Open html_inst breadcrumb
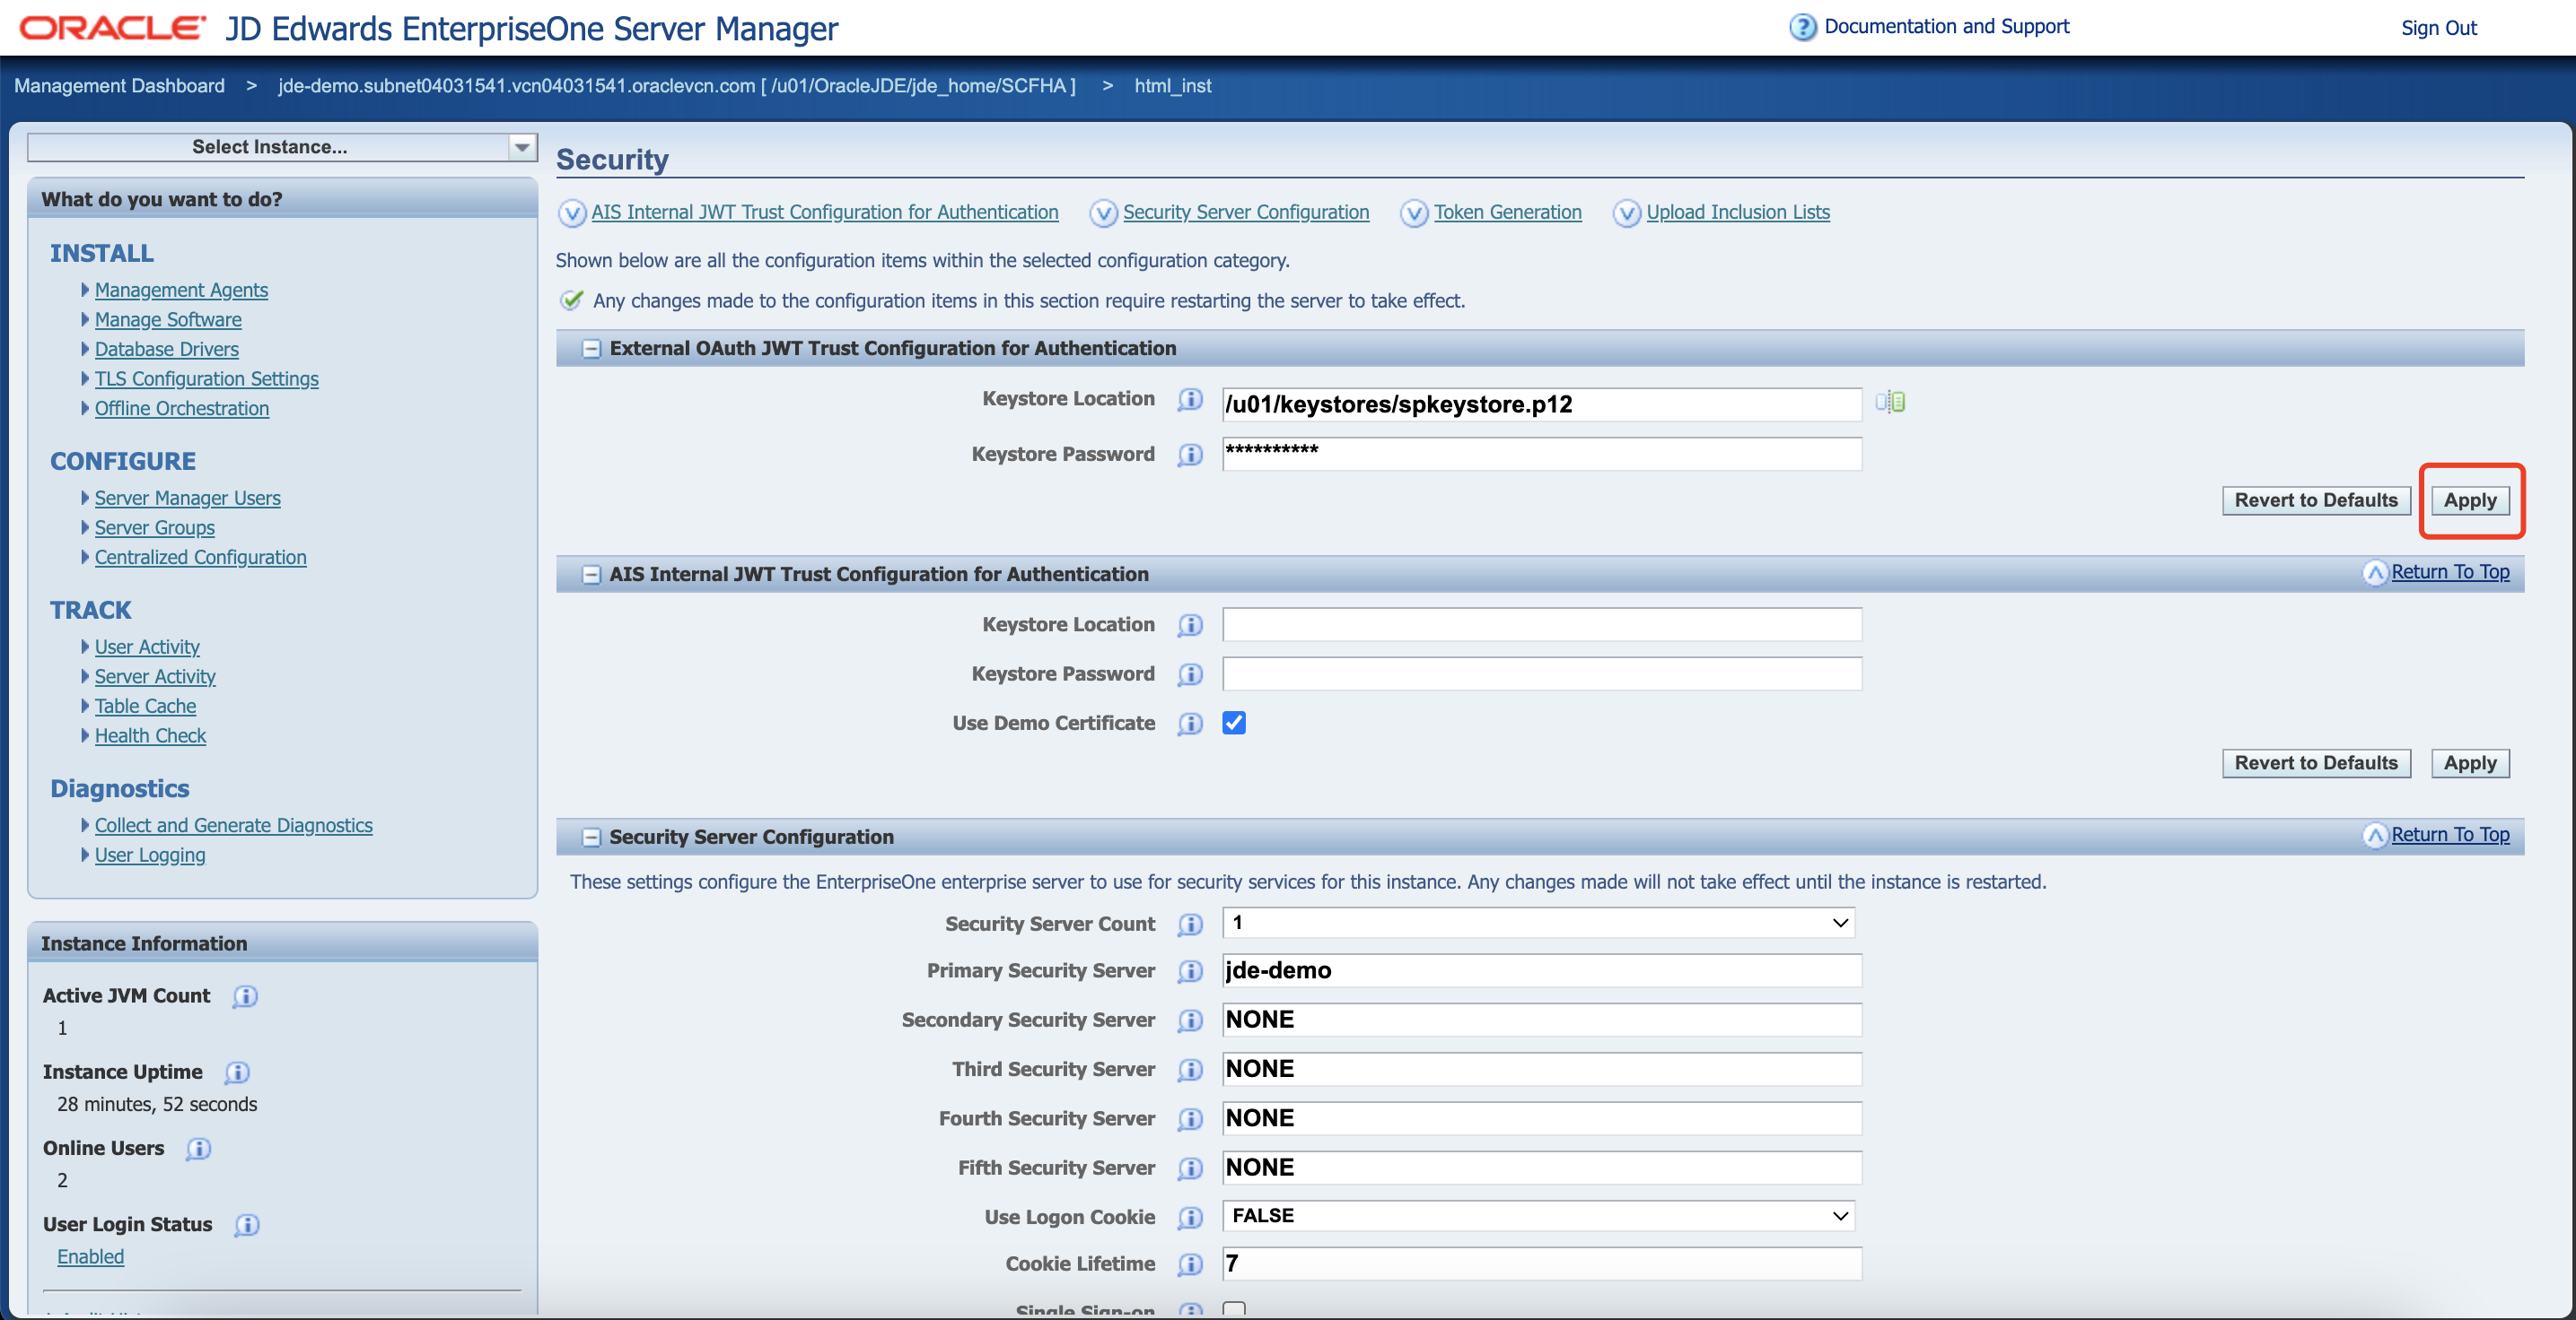The height and width of the screenshot is (1320, 2576). tap(1172, 86)
